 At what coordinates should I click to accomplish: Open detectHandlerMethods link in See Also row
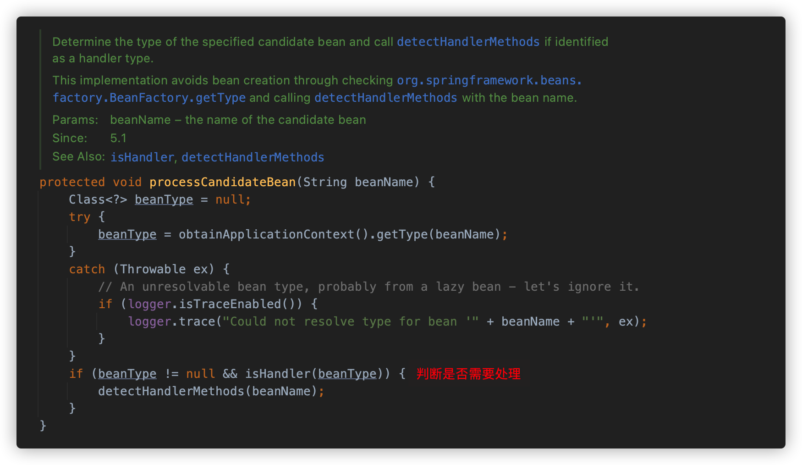[x=253, y=157]
